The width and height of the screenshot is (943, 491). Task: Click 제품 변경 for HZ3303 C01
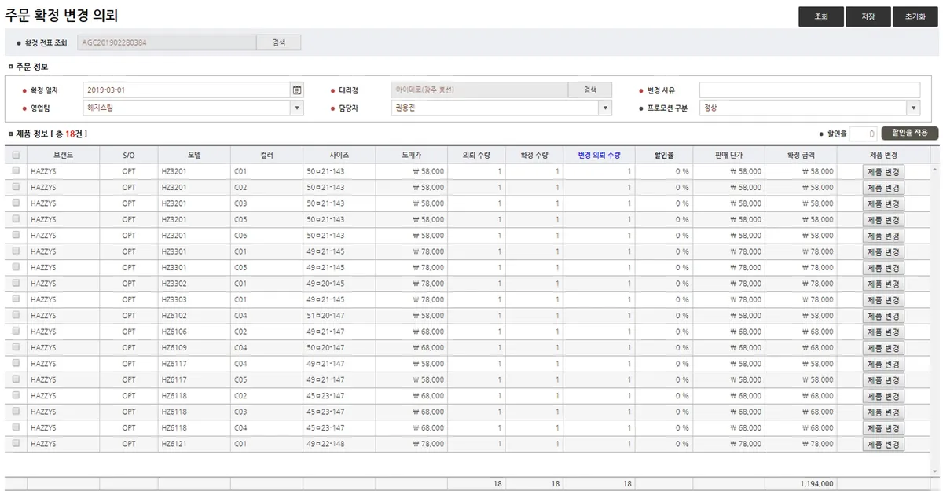click(883, 300)
